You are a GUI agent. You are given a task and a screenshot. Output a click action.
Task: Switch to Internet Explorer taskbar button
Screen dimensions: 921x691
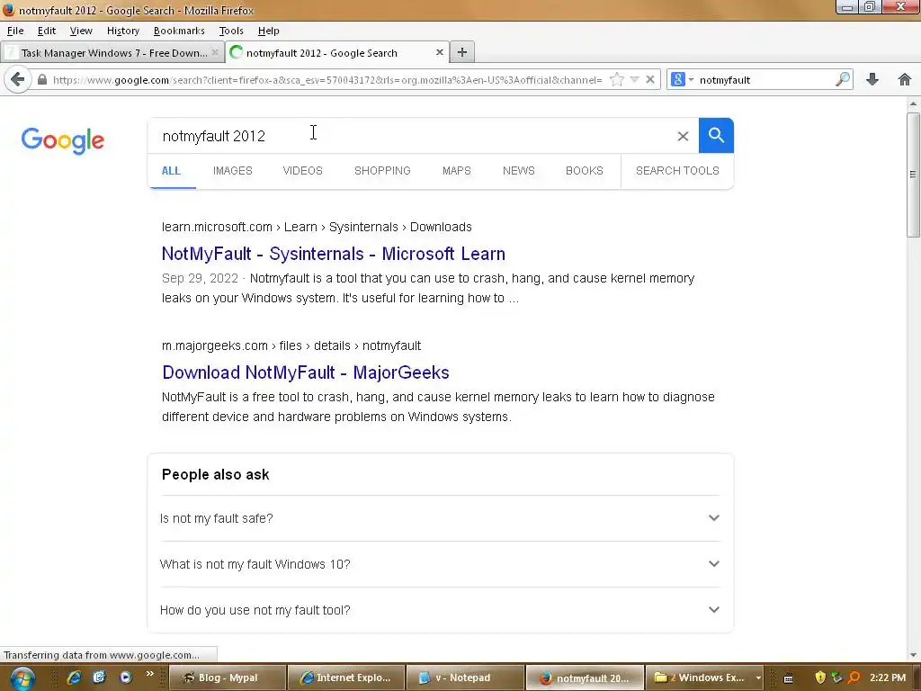point(346,678)
